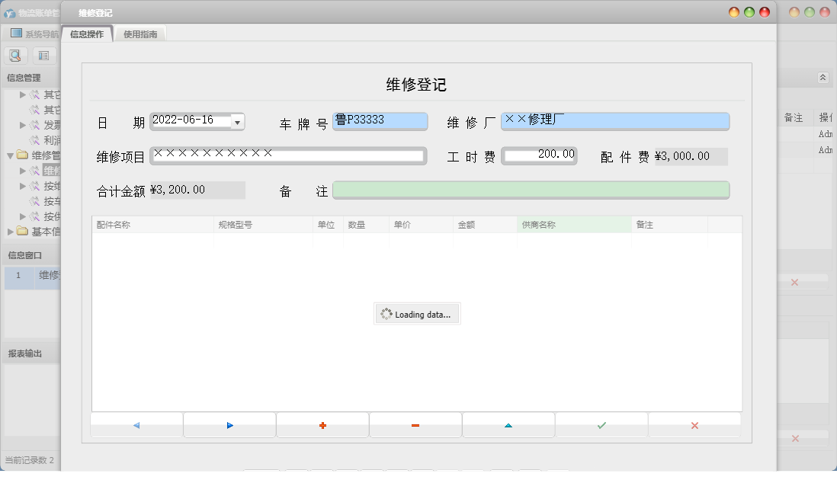The width and height of the screenshot is (837, 499).
Task: Expand the 基本信息 folder tree node
Action: pyautogui.click(x=11, y=232)
